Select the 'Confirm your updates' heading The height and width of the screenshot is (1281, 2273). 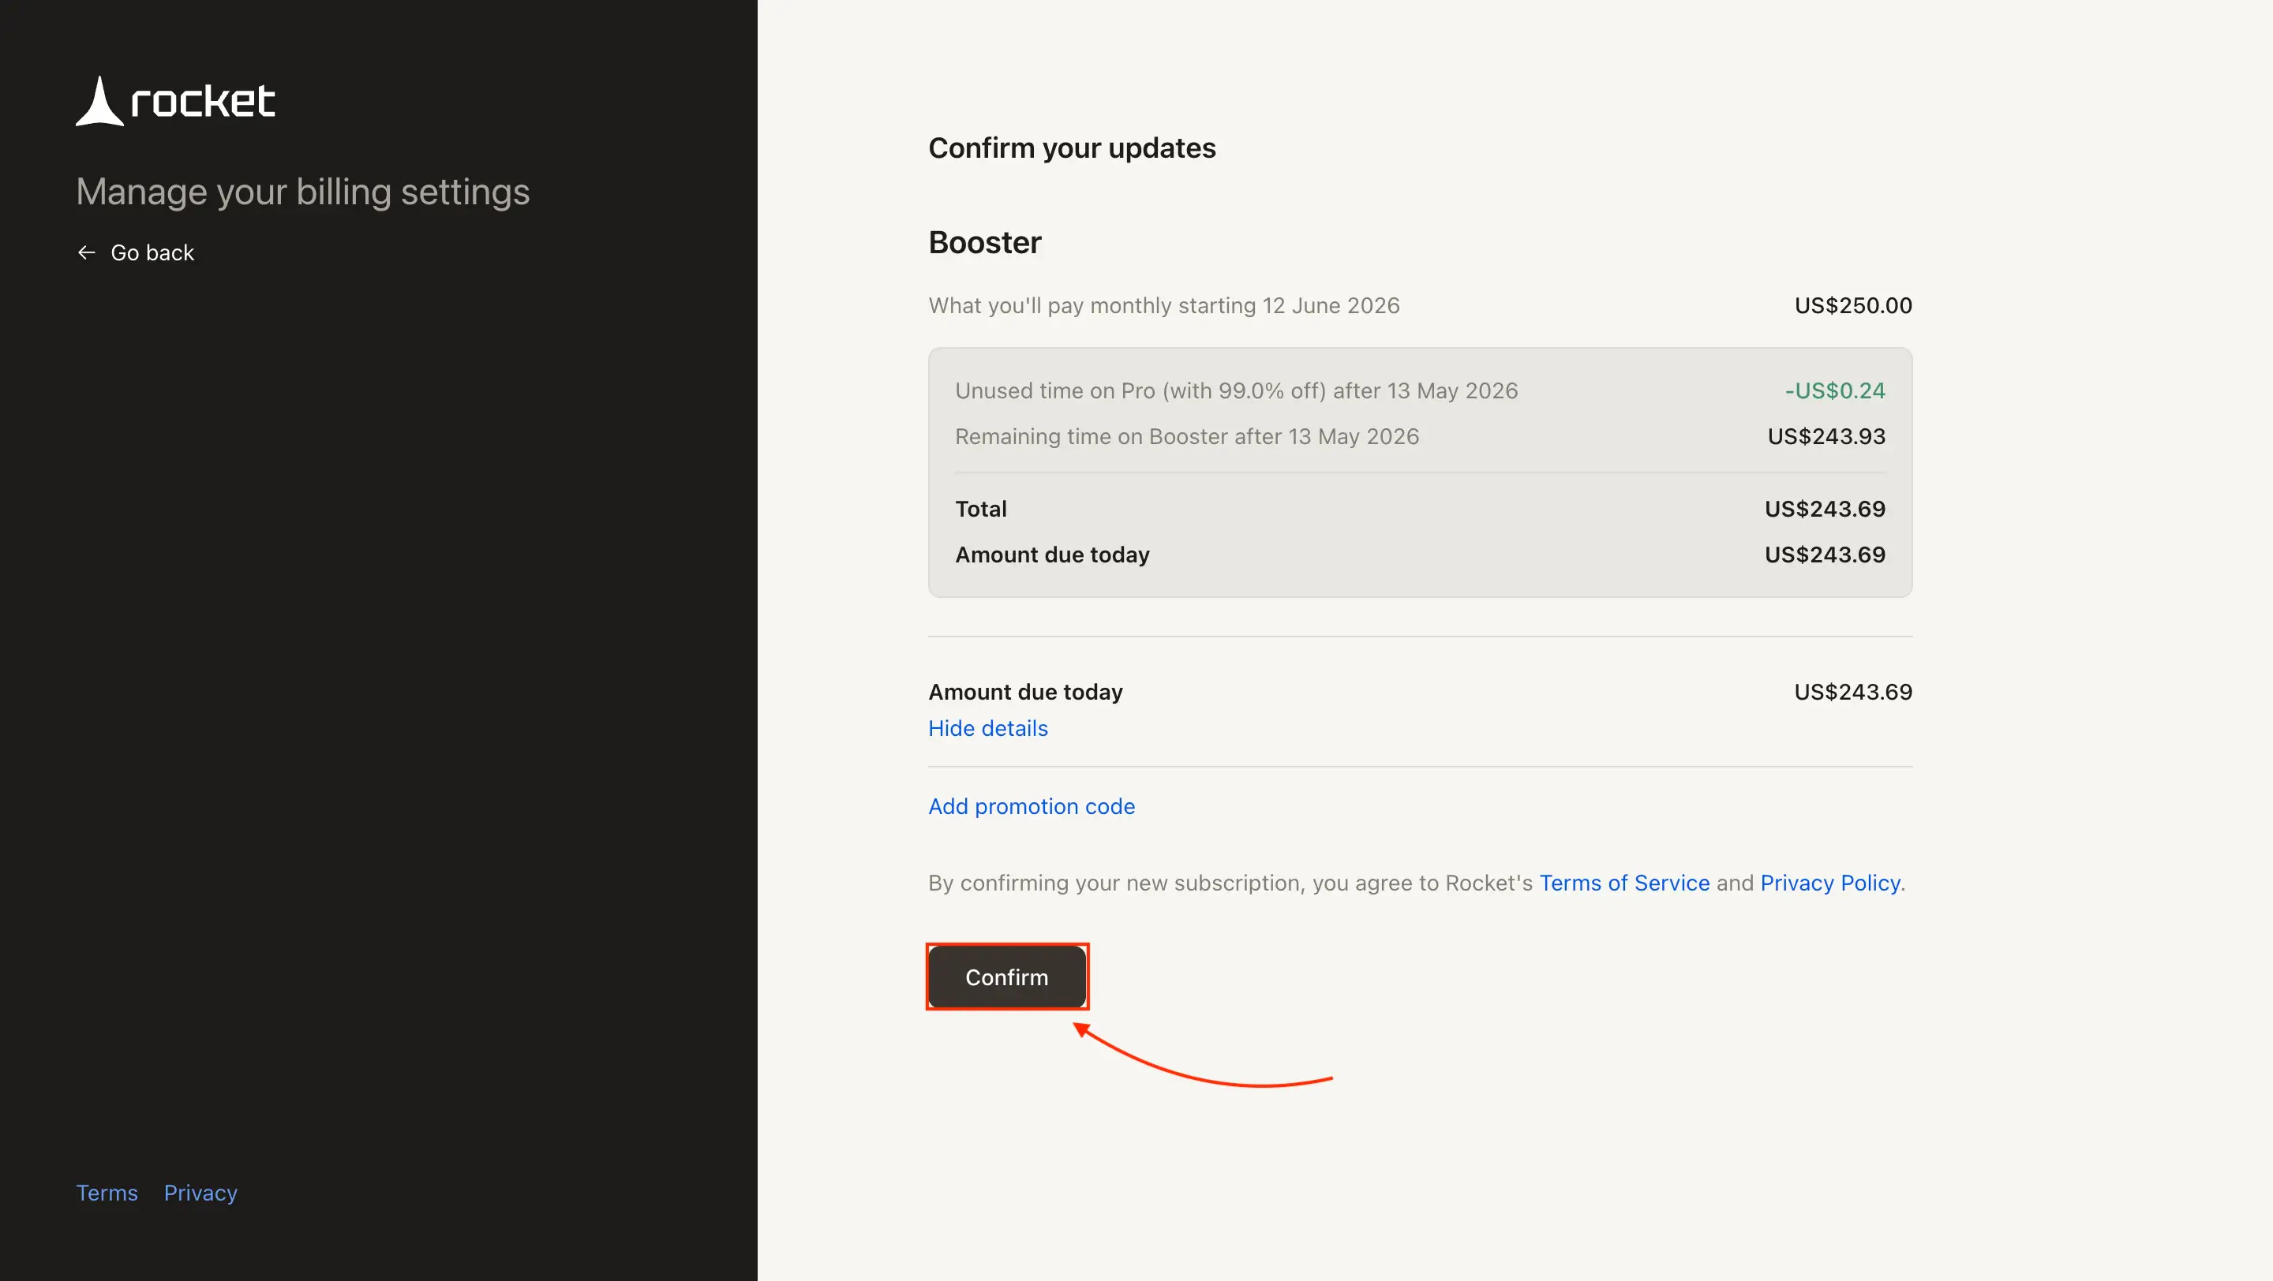(x=1072, y=148)
